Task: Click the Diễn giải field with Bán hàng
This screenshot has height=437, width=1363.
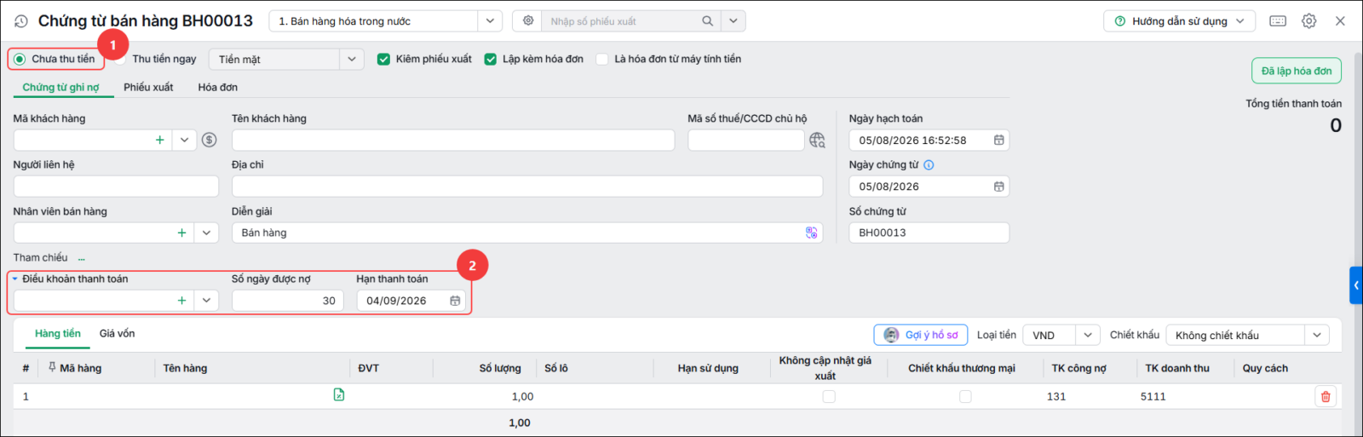Action: click(x=527, y=233)
